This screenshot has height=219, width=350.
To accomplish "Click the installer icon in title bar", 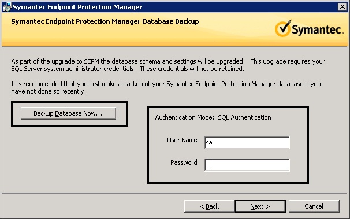I will click(7, 7).
